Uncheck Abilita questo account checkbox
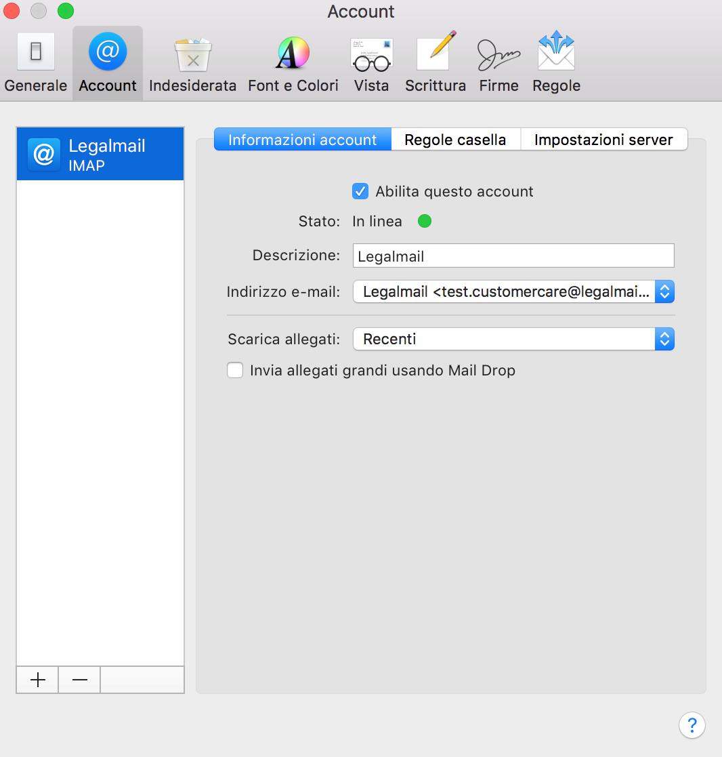This screenshot has height=757, width=722. pos(360,192)
